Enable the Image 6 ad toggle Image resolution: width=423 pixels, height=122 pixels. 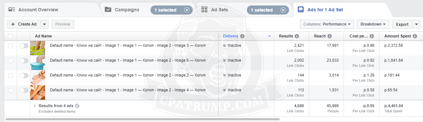(24, 61)
